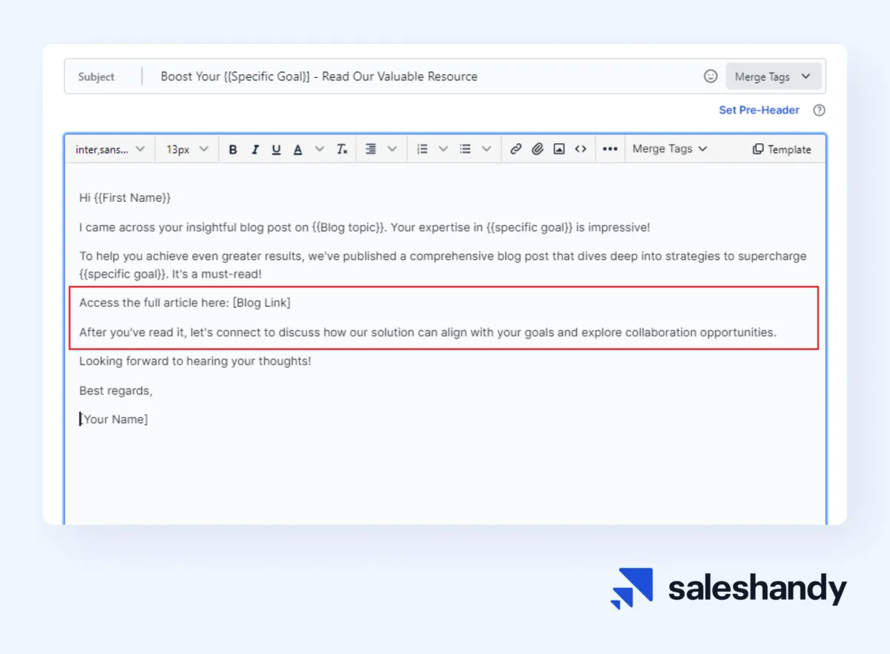This screenshot has height=654, width=890.
Task: Click the 'Looking forward to hearing your thoughts!' line
Action: [x=195, y=362]
